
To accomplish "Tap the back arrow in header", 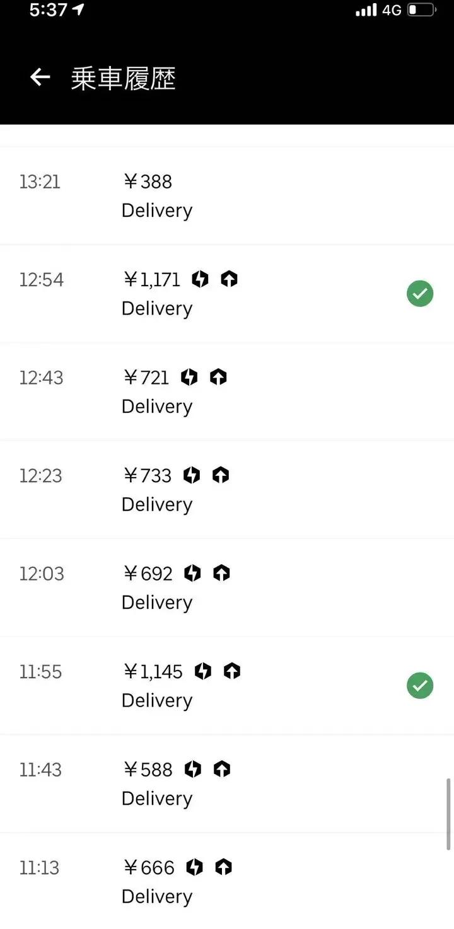I will (40, 78).
